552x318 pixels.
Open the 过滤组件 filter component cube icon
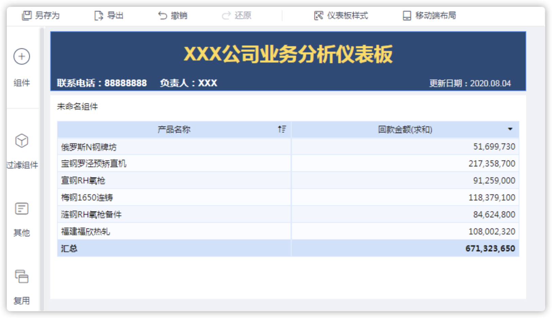22,141
